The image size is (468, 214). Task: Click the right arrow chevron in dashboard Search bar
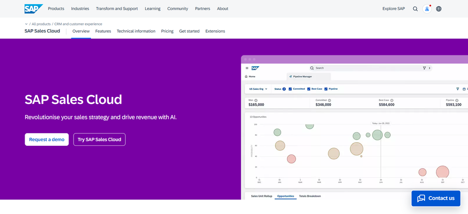pyautogui.click(x=430, y=68)
